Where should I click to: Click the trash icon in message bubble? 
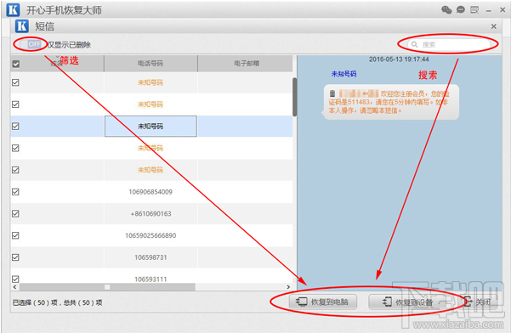tap(332, 93)
